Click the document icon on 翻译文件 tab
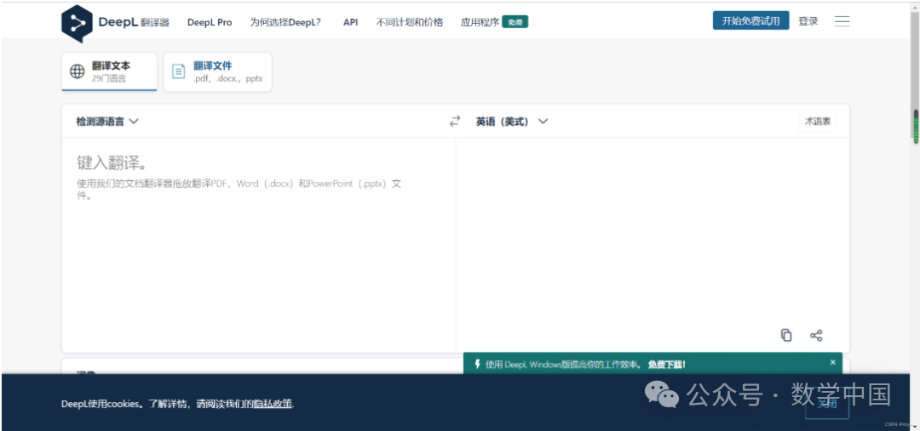Screen dimensions: 920x431 click(x=178, y=71)
